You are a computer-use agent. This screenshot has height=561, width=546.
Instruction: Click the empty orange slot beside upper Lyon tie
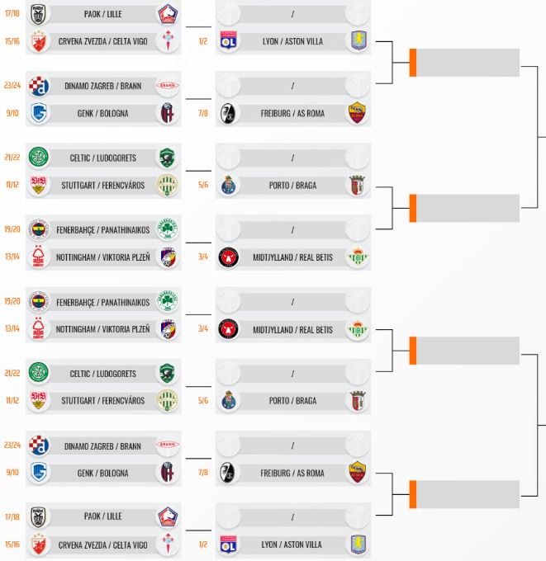pyautogui.click(x=464, y=63)
